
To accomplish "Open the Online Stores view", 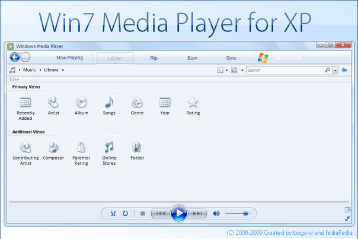I will [x=109, y=154].
